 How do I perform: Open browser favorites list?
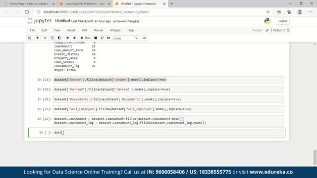coord(279,12)
